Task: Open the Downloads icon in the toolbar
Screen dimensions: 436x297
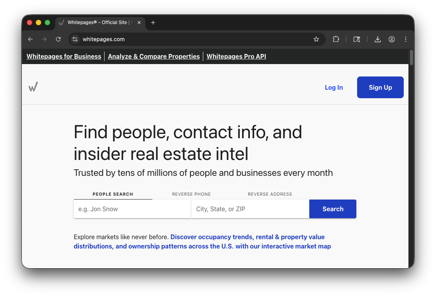Action: (x=377, y=39)
